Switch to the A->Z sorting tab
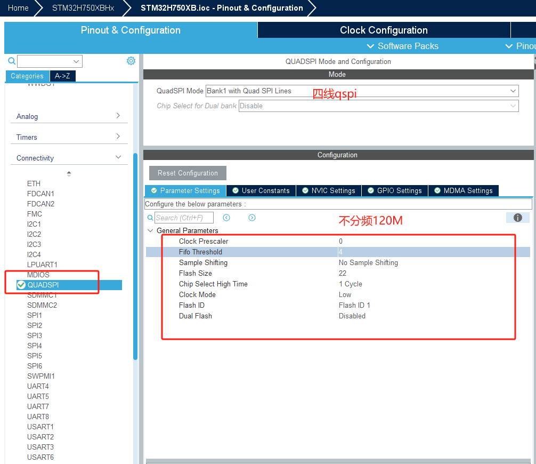Viewport: 536px width, 464px height. coord(62,76)
